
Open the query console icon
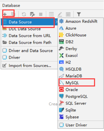[68, 14]
